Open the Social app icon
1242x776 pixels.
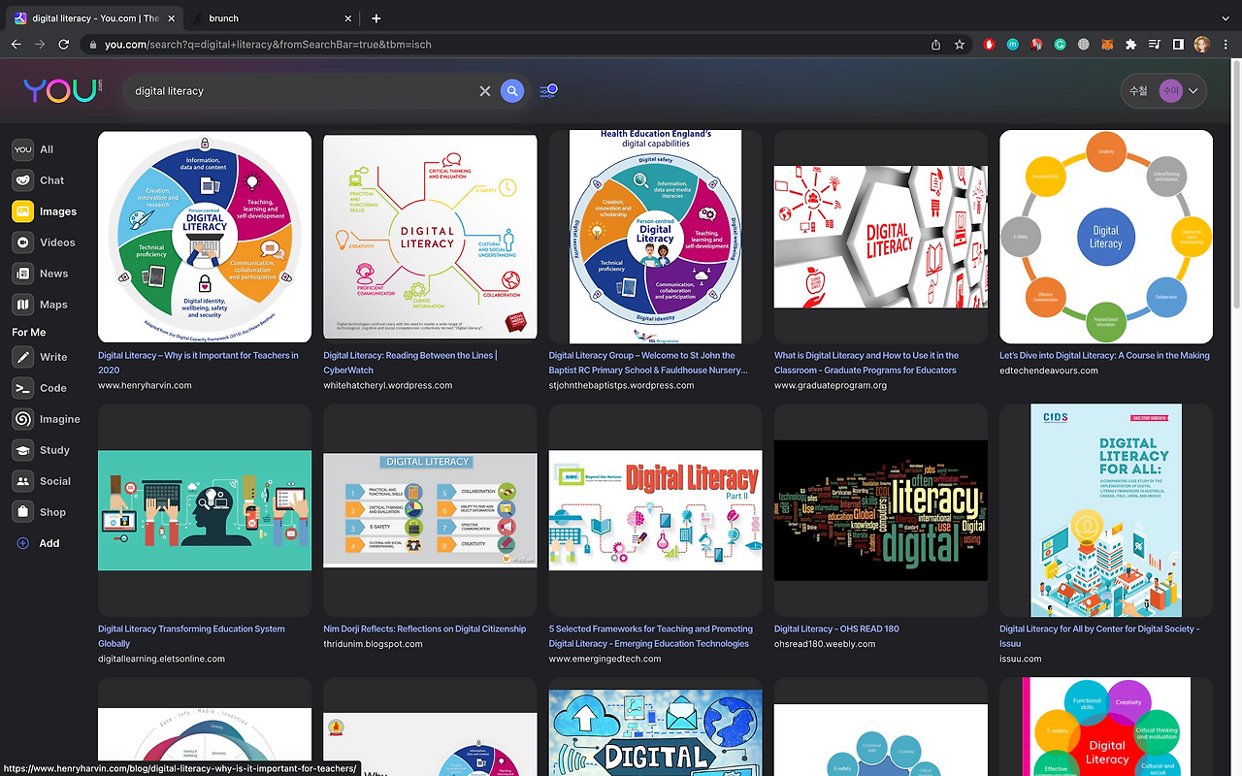[x=22, y=481]
